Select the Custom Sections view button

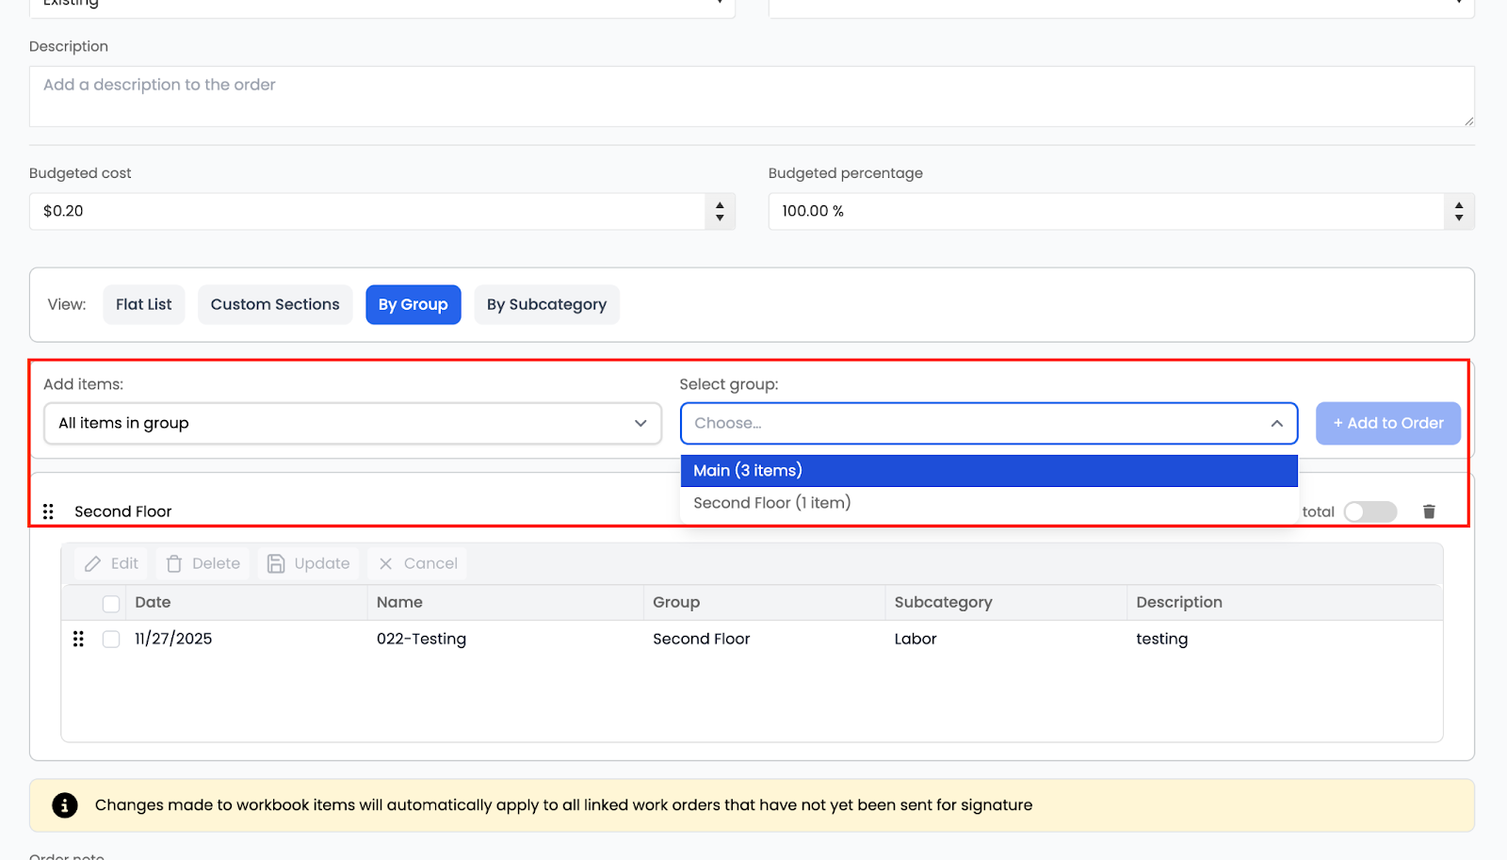(x=274, y=304)
